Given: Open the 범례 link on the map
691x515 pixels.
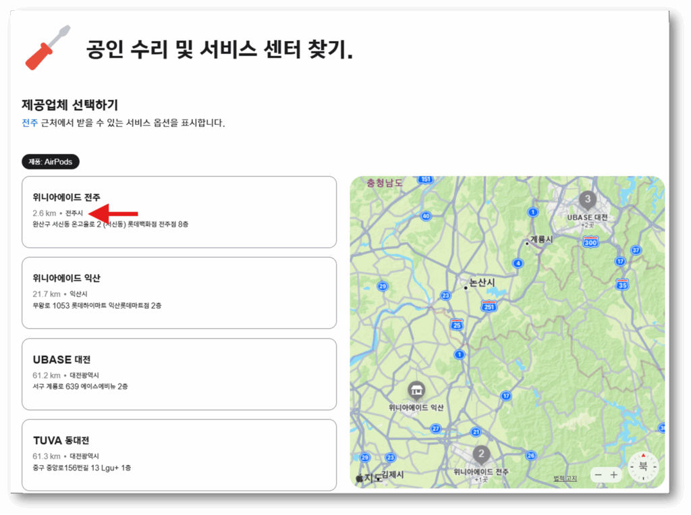Looking at the screenshot, I should tap(559, 477).
